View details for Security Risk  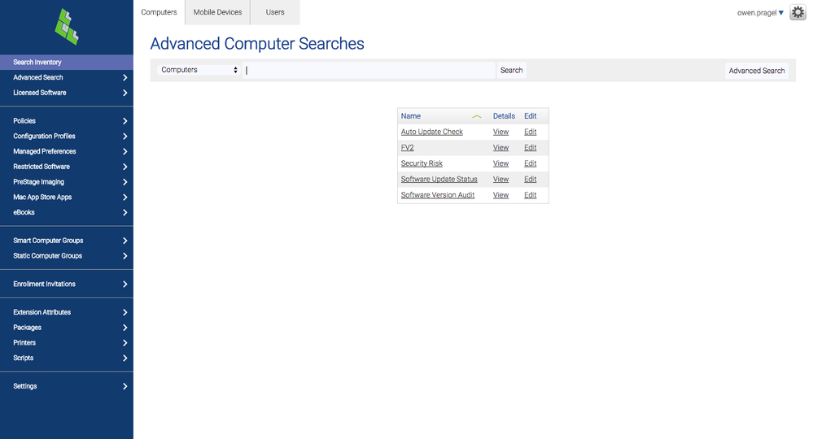click(x=500, y=163)
